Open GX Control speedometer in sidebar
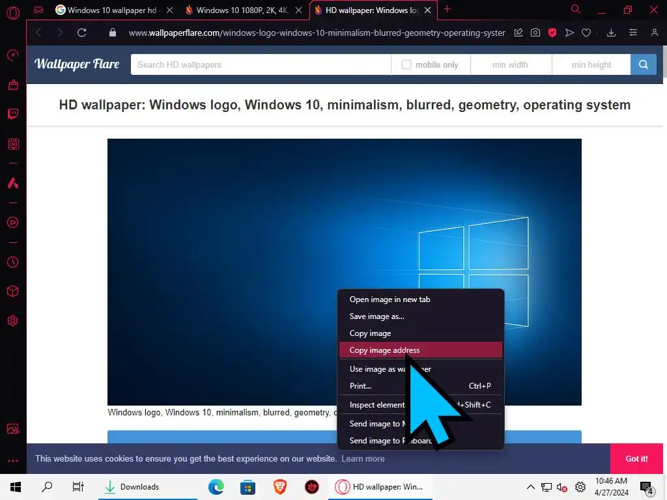Screen dimensions: 667x500 click(13, 55)
